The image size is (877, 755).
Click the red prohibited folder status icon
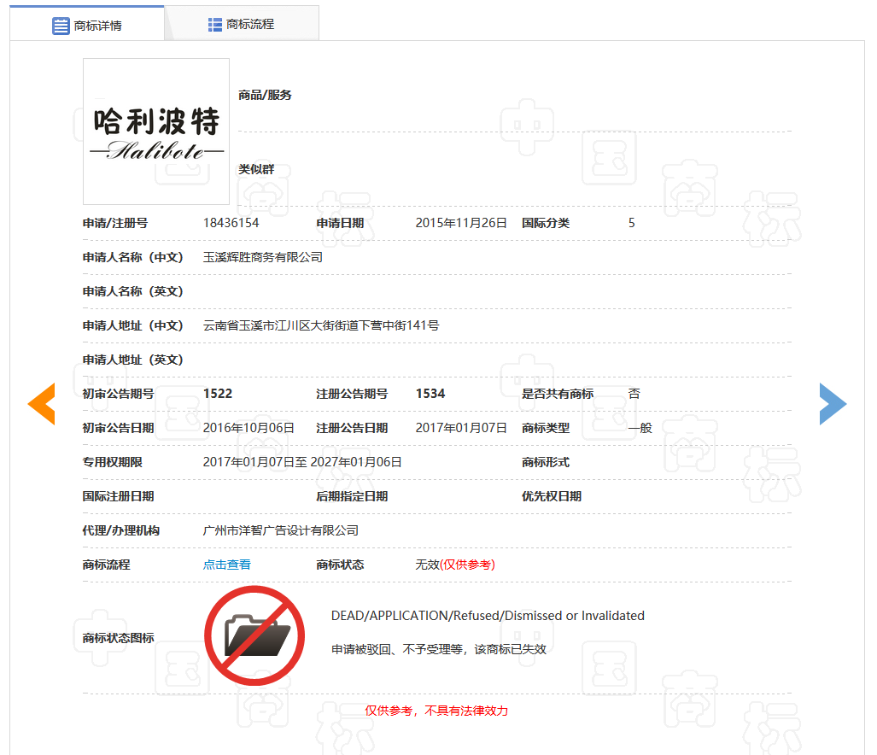pyautogui.click(x=254, y=636)
